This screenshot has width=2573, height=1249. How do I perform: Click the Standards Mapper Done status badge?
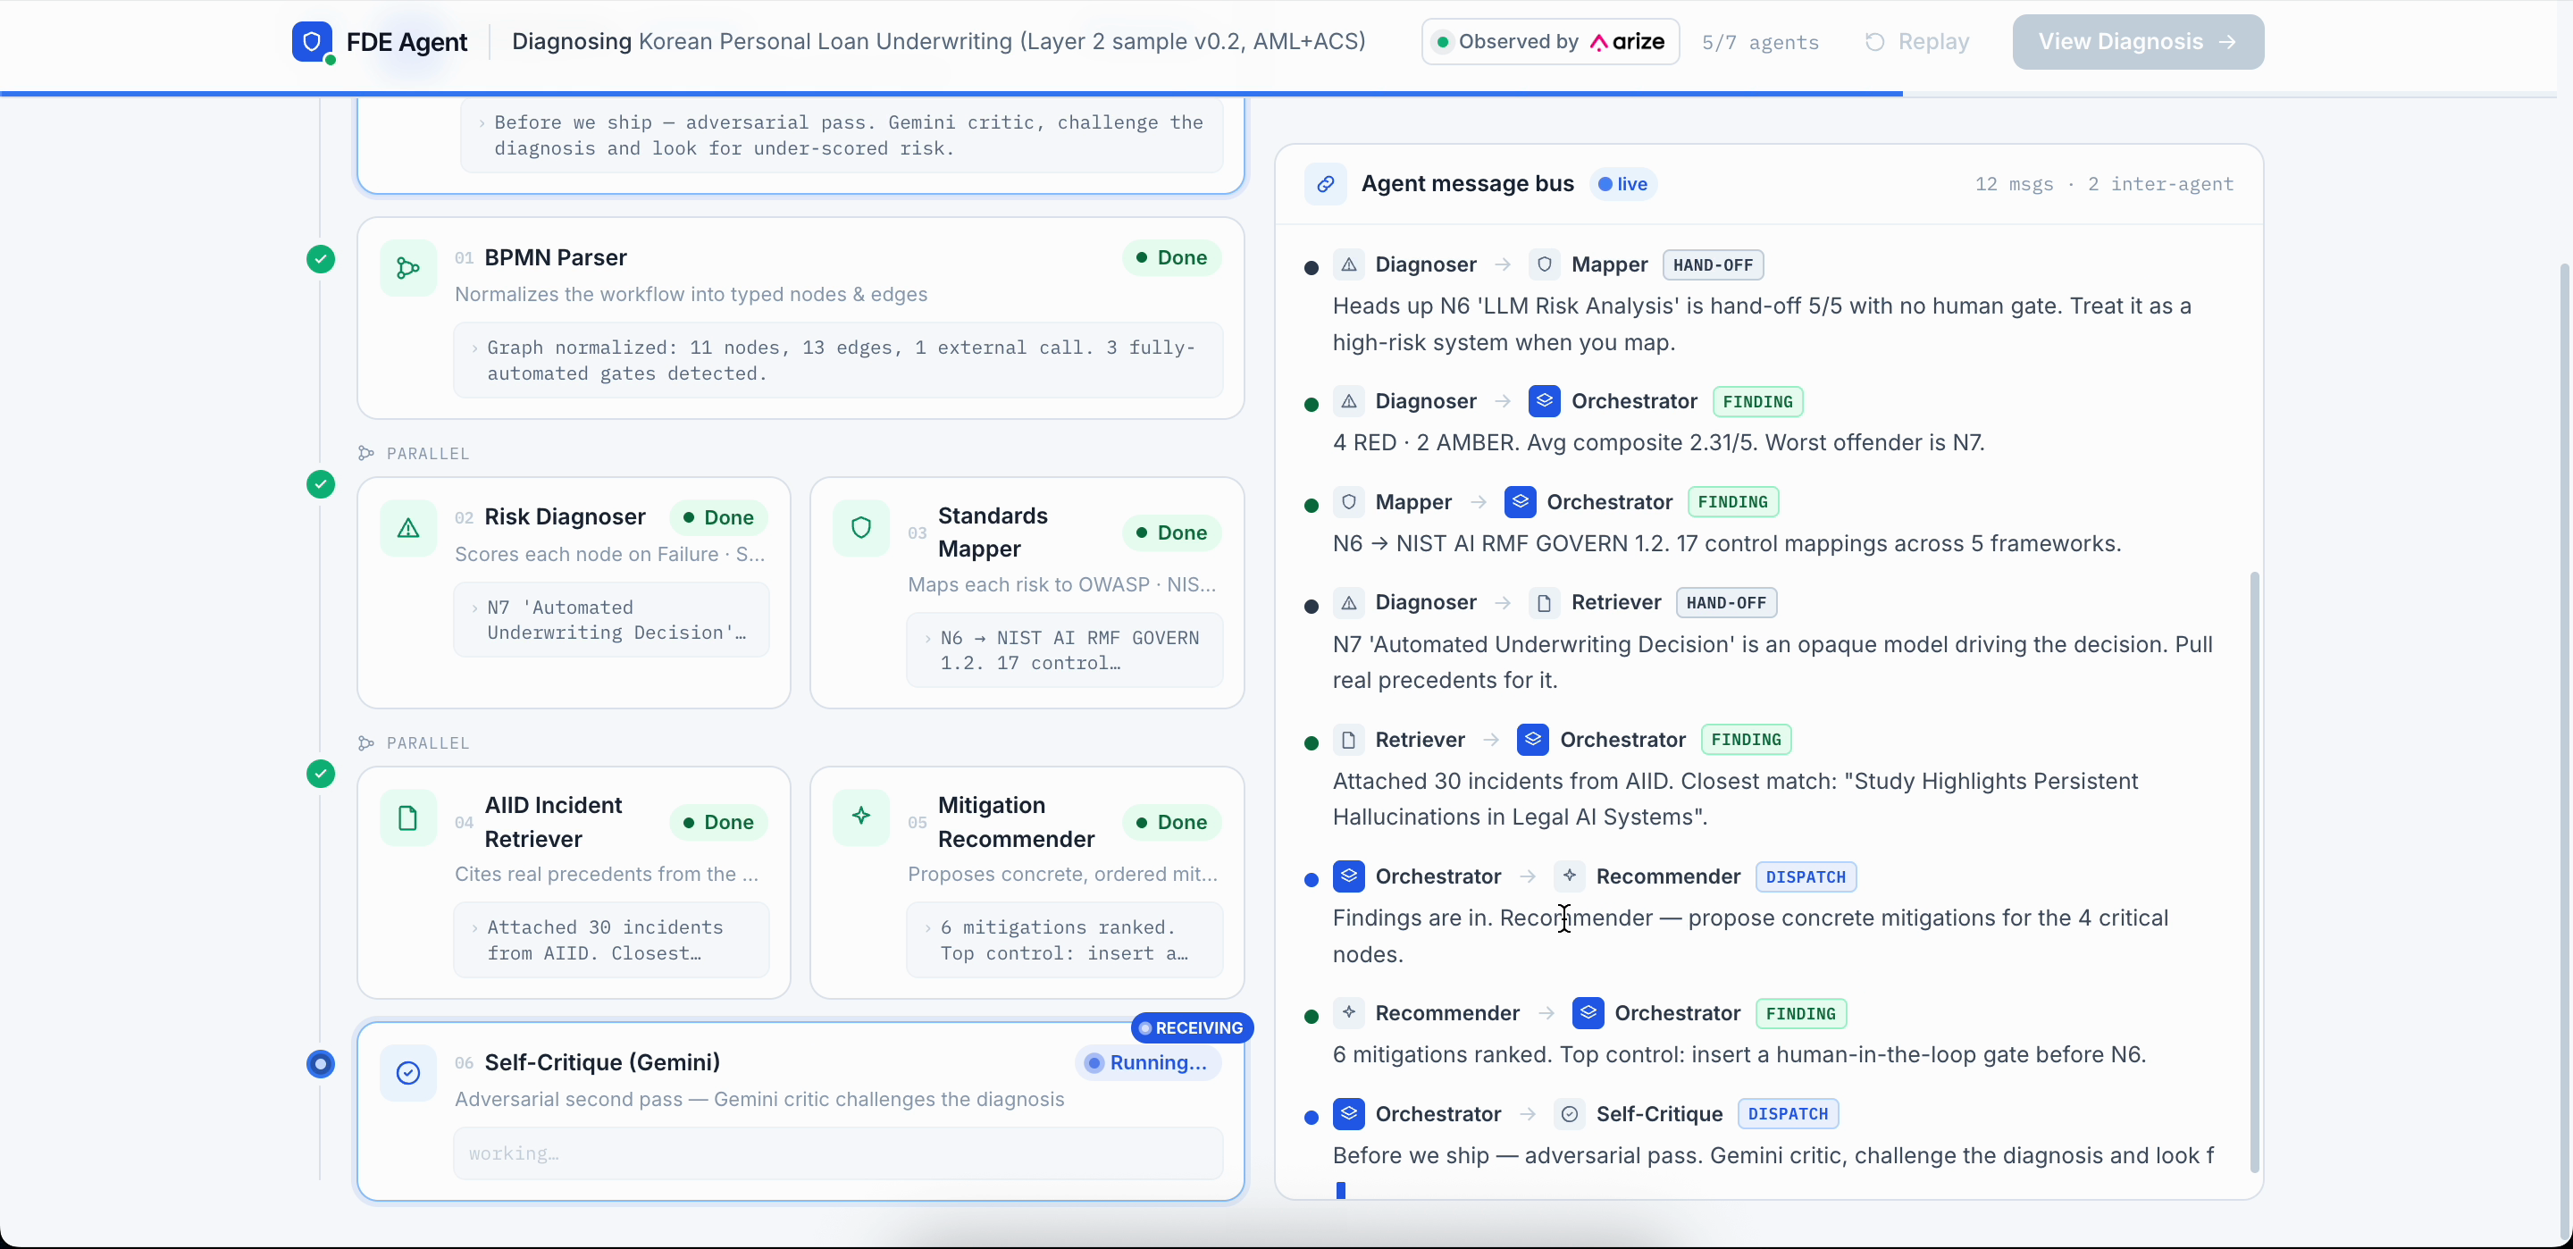pyautogui.click(x=1171, y=532)
